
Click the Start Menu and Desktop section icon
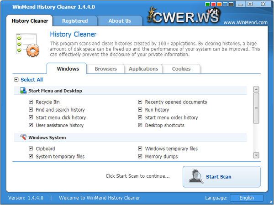pyautogui.click(x=23, y=91)
